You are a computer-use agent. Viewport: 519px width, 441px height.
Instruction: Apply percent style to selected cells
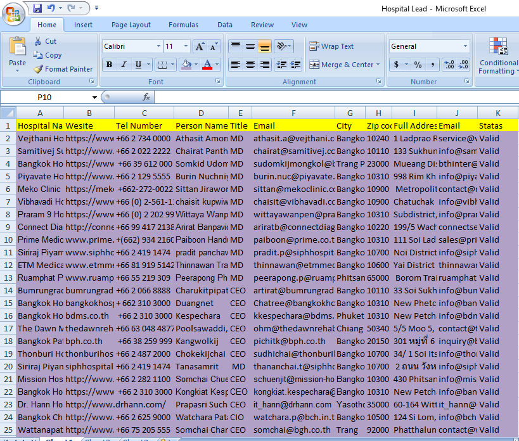[418, 65]
